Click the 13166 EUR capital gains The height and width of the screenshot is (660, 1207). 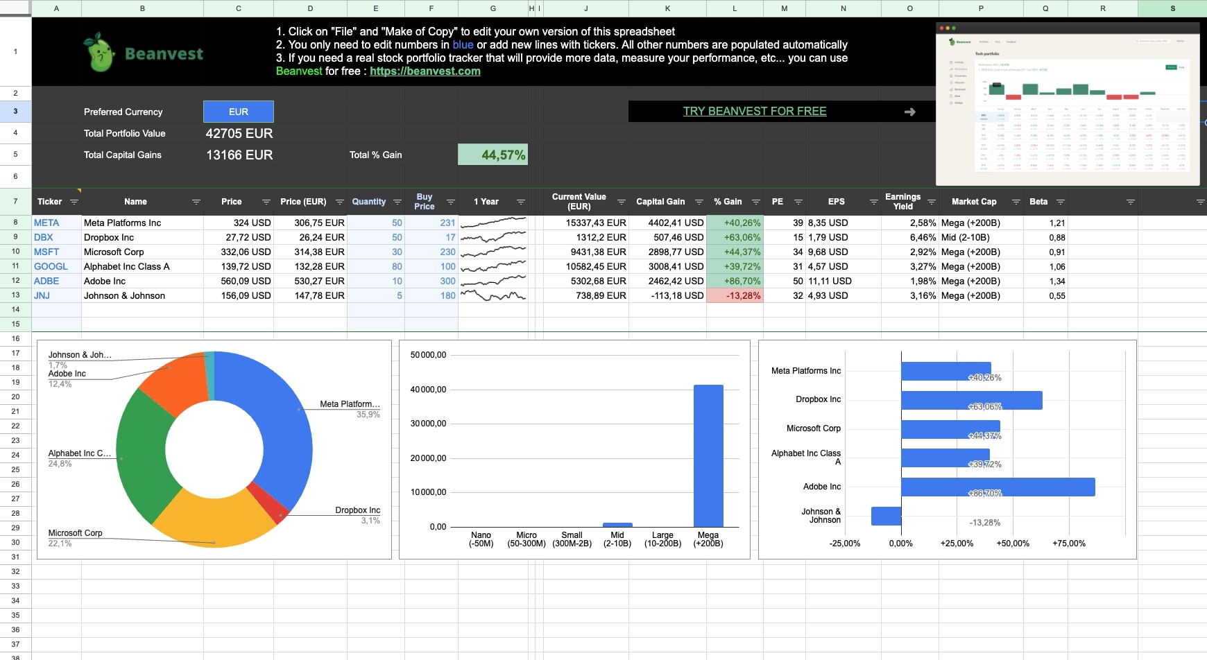point(239,155)
